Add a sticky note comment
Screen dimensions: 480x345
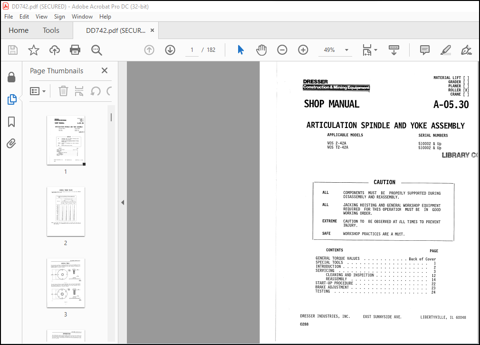(x=424, y=50)
